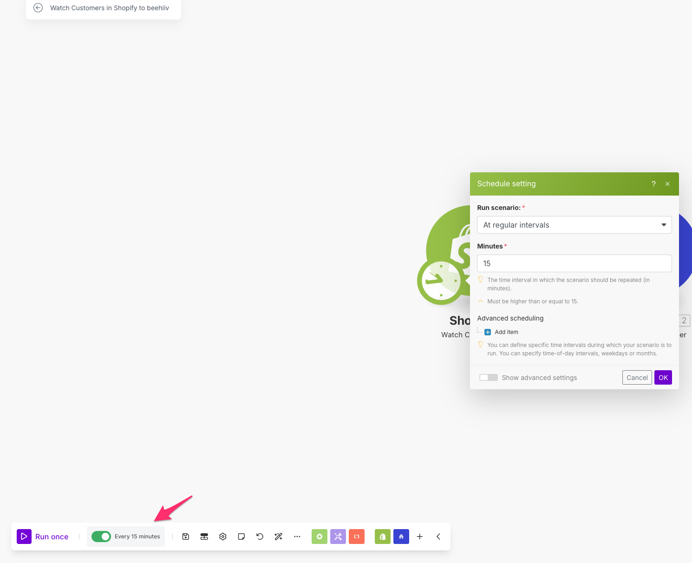Open the three-dots more options menu
Viewport: 692px width, 563px height.
point(297,537)
